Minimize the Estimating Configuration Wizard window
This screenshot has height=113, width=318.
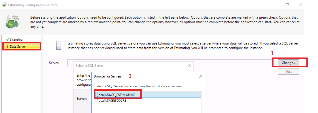pyautogui.click(x=275, y=5)
